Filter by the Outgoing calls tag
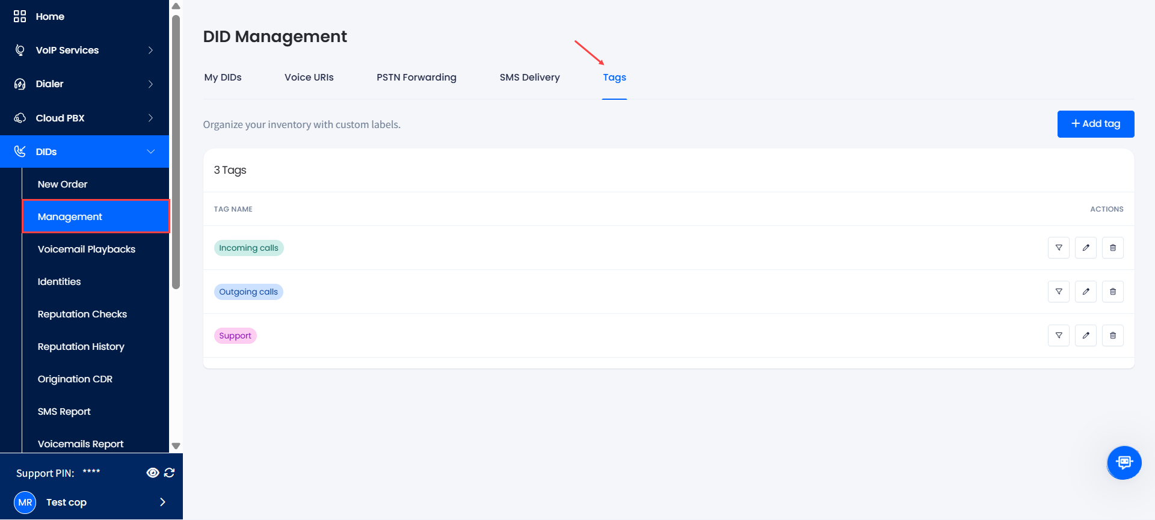Viewport: 1155px width, 520px height. [x=1059, y=292]
